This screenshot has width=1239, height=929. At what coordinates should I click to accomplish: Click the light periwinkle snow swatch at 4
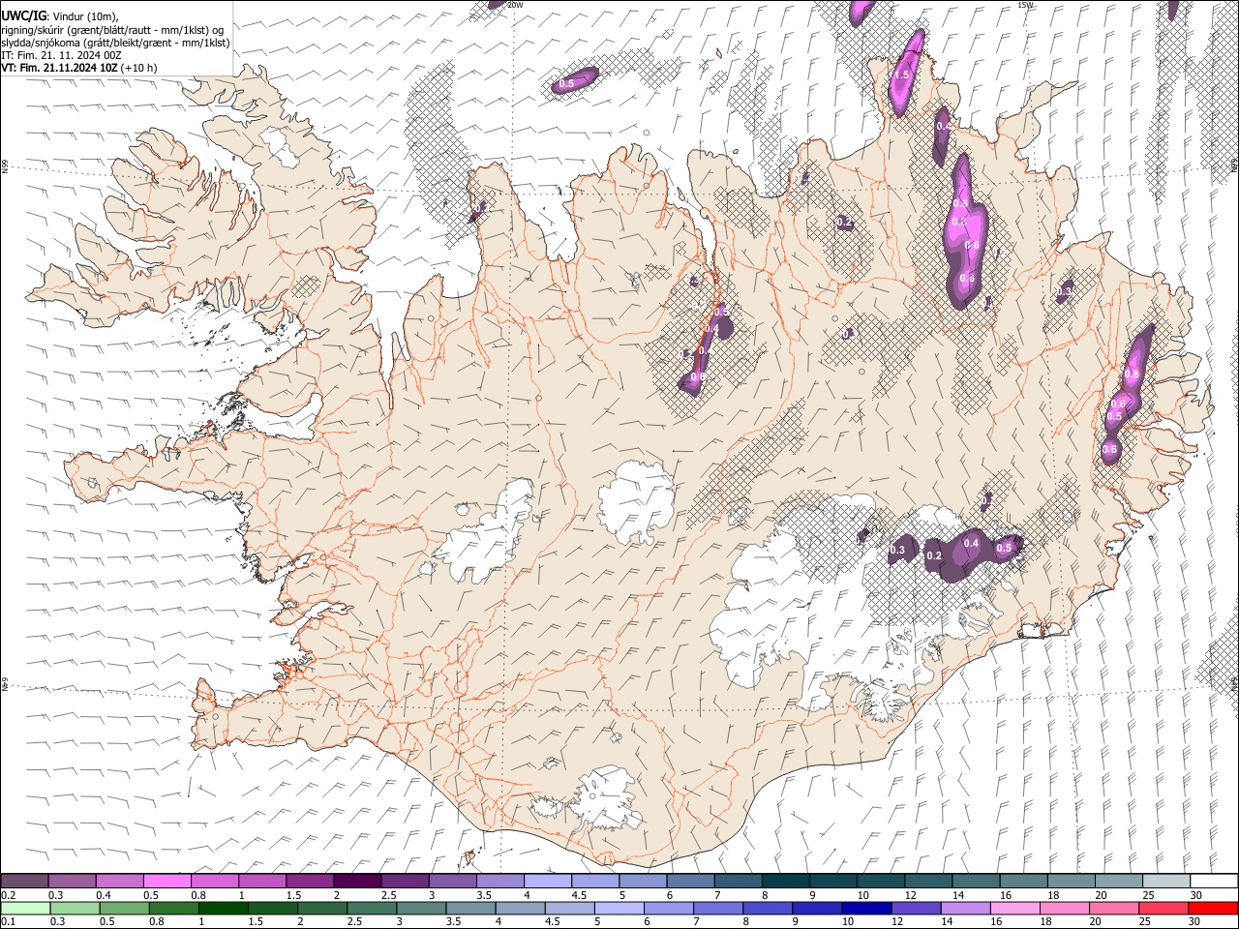pos(547,881)
